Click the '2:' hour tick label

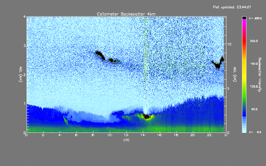(x=44, y=135)
